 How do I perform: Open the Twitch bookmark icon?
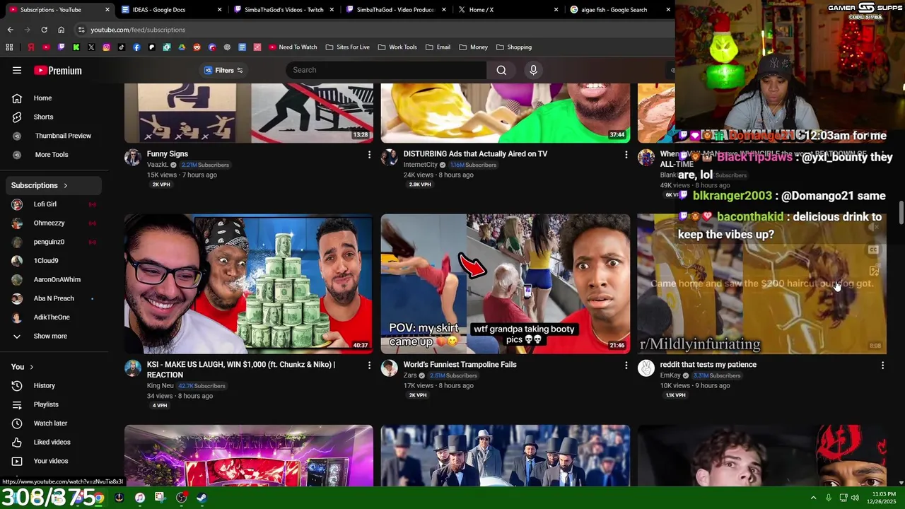point(61,47)
